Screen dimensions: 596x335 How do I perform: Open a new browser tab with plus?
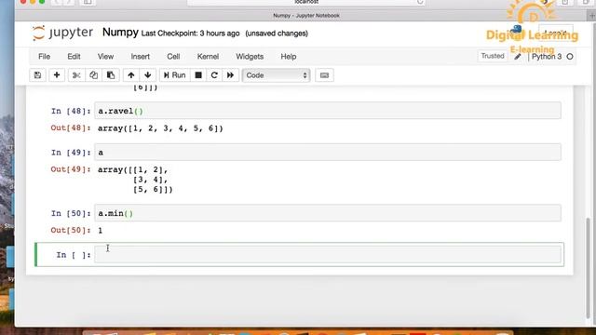click(592, 16)
